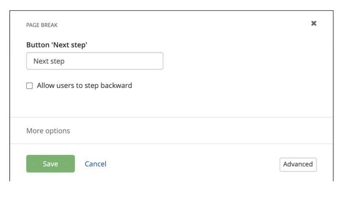
Task: Tick the step backward checkbox box
Action: (x=30, y=86)
